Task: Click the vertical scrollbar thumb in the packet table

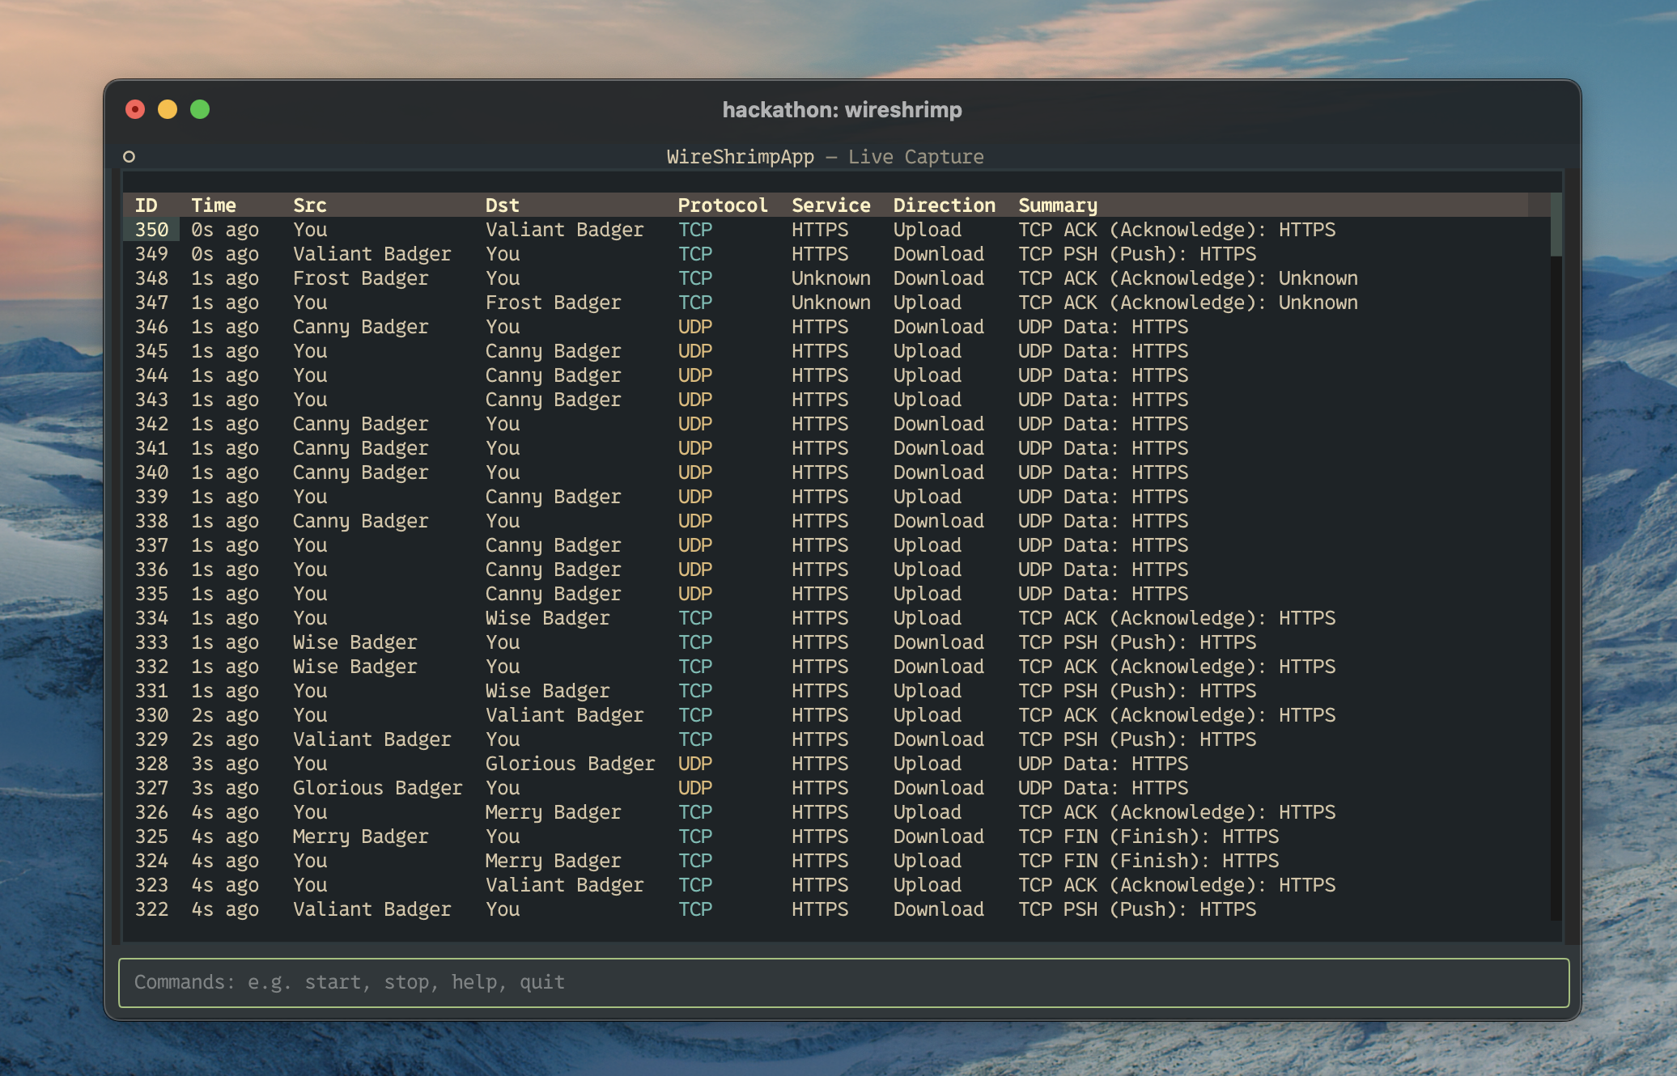Action: [x=1556, y=224]
